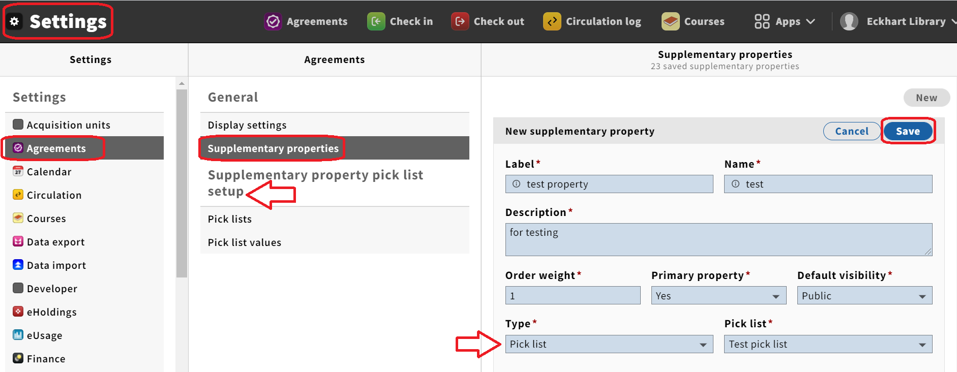Screen dimensions: 957x372
Task: Click the Check out app icon
Action: [460, 21]
